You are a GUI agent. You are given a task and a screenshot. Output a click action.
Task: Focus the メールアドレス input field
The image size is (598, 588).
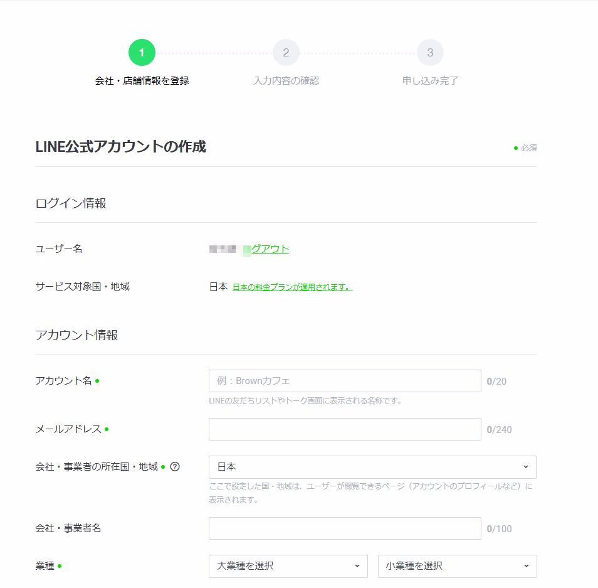pyautogui.click(x=345, y=429)
